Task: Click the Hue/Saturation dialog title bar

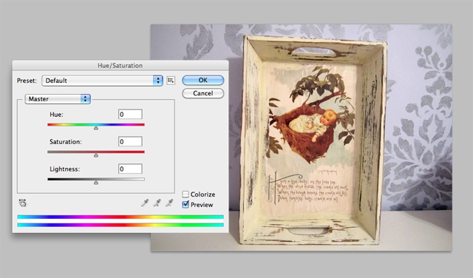Action: click(120, 66)
